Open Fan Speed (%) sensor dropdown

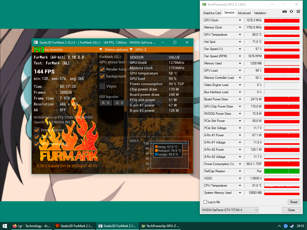(223, 49)
